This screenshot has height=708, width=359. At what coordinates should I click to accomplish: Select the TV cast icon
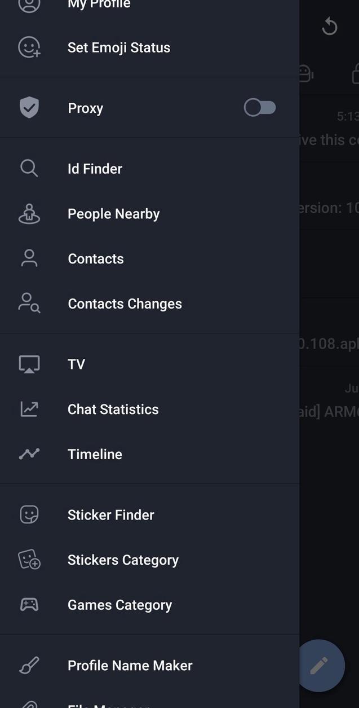point(29,363)
